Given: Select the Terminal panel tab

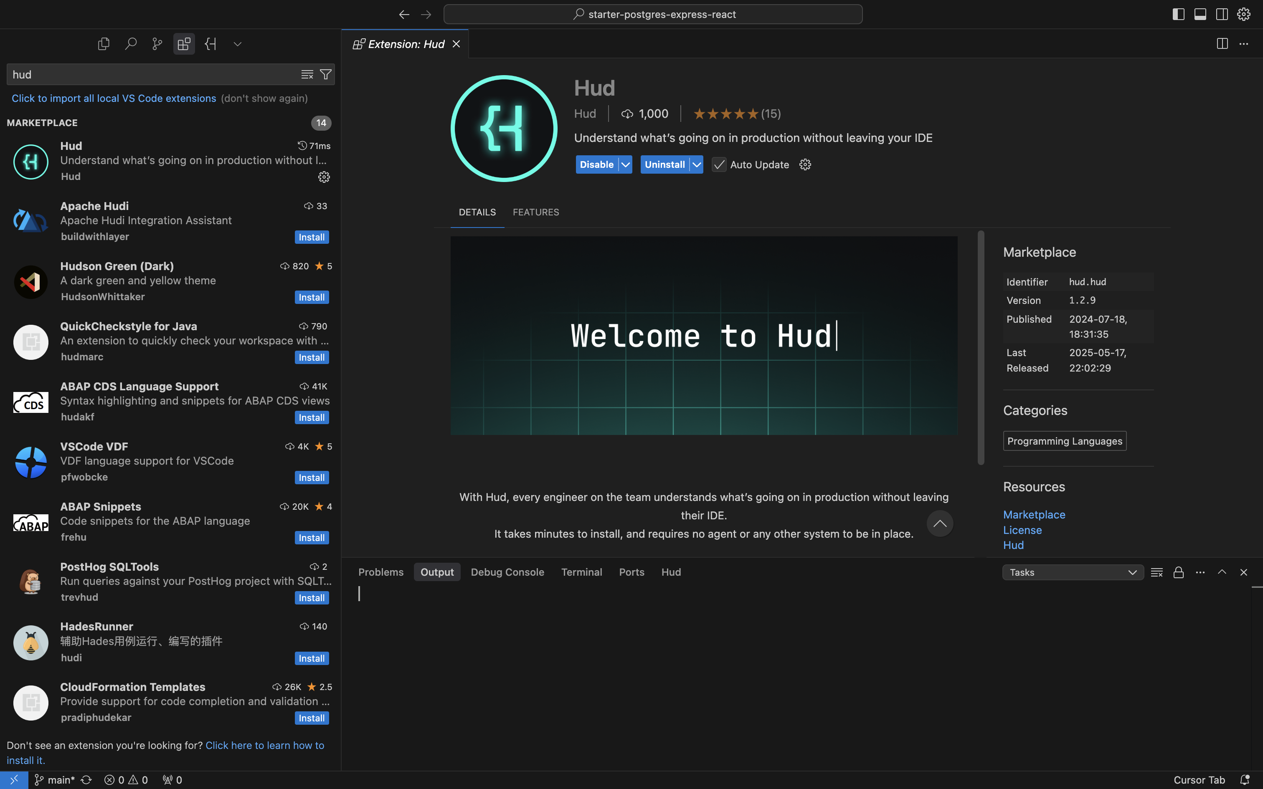Looking at the screenshot, I should coord(581,572).
